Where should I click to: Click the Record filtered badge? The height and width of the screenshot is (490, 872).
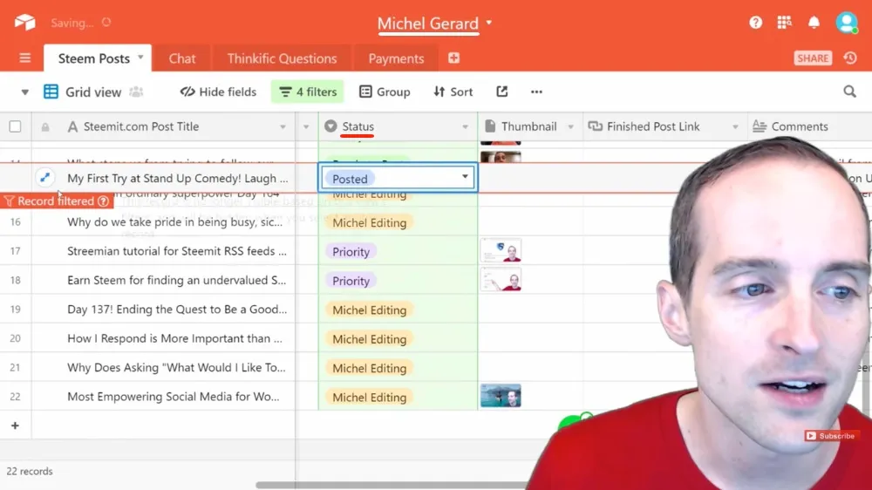click(x=56, y=201)
